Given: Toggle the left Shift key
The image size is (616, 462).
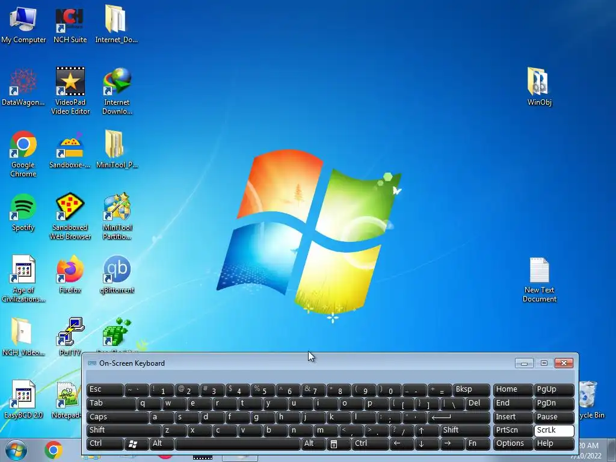Looking at the screenshot, I should [123, 430].
